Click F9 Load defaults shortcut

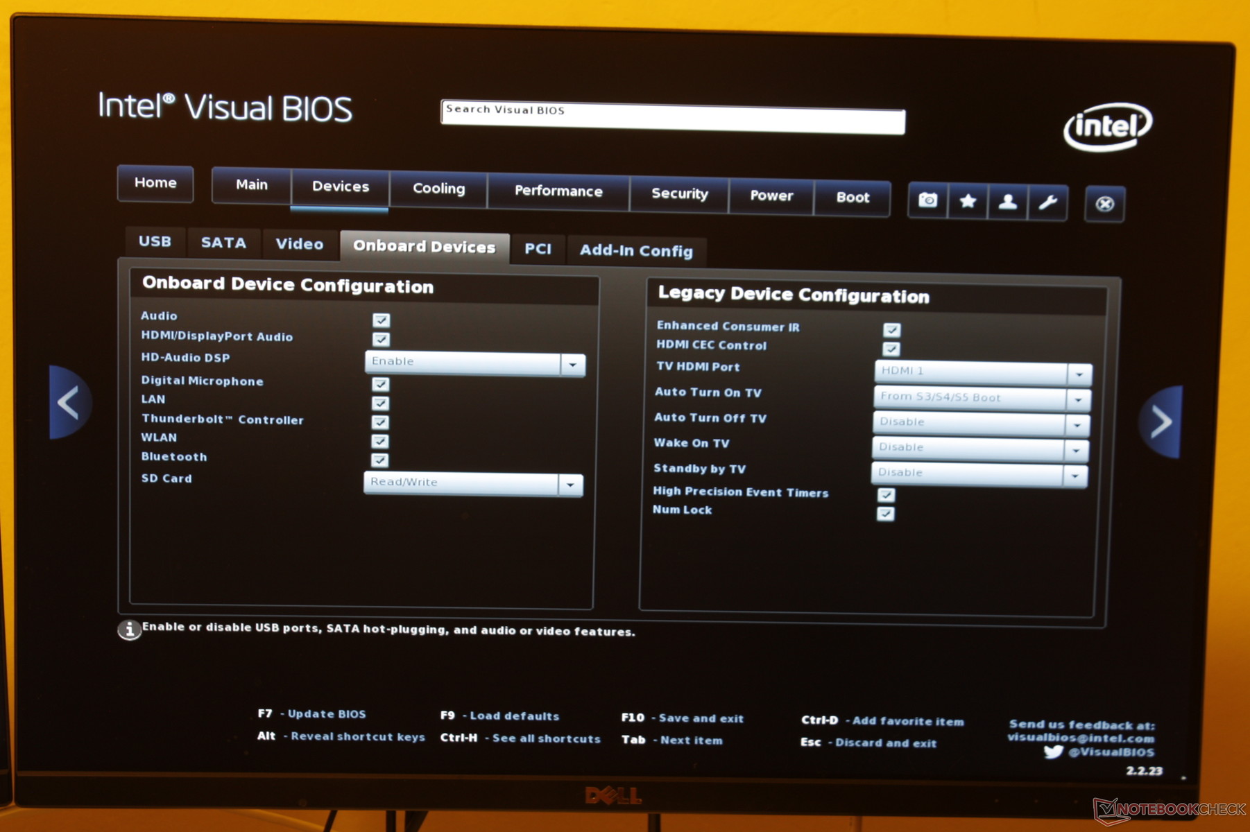(499, 716)
